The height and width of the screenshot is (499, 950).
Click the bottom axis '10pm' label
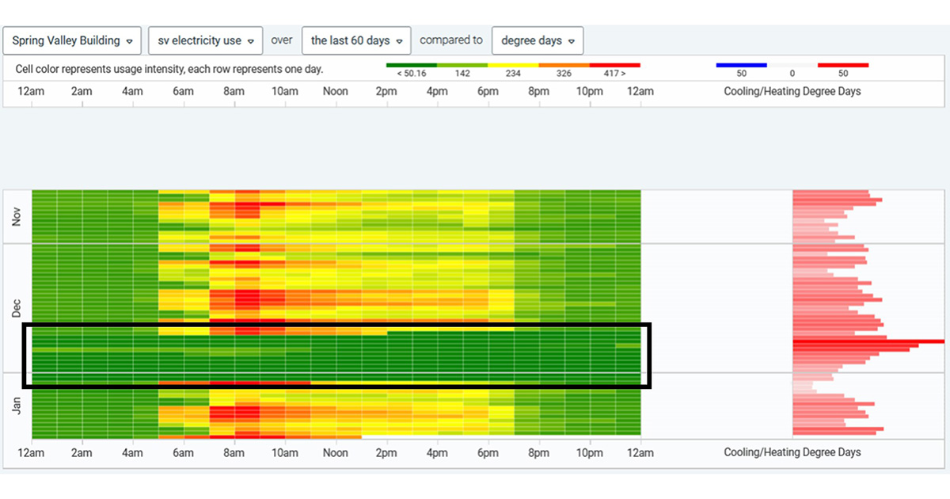pyautogui.click(x=589, y=453)
